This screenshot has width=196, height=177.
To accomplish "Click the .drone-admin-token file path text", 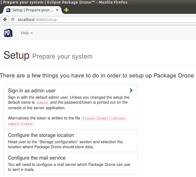I will [67, 121].
